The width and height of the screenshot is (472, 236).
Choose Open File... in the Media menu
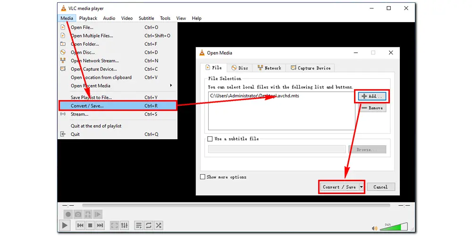click(x=118, y=27)
